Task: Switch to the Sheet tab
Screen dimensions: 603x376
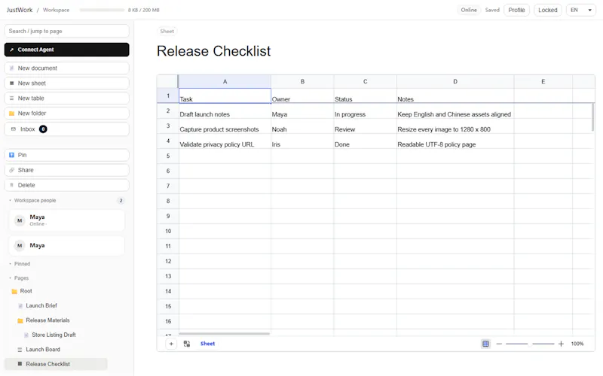Action: (208, 344)
